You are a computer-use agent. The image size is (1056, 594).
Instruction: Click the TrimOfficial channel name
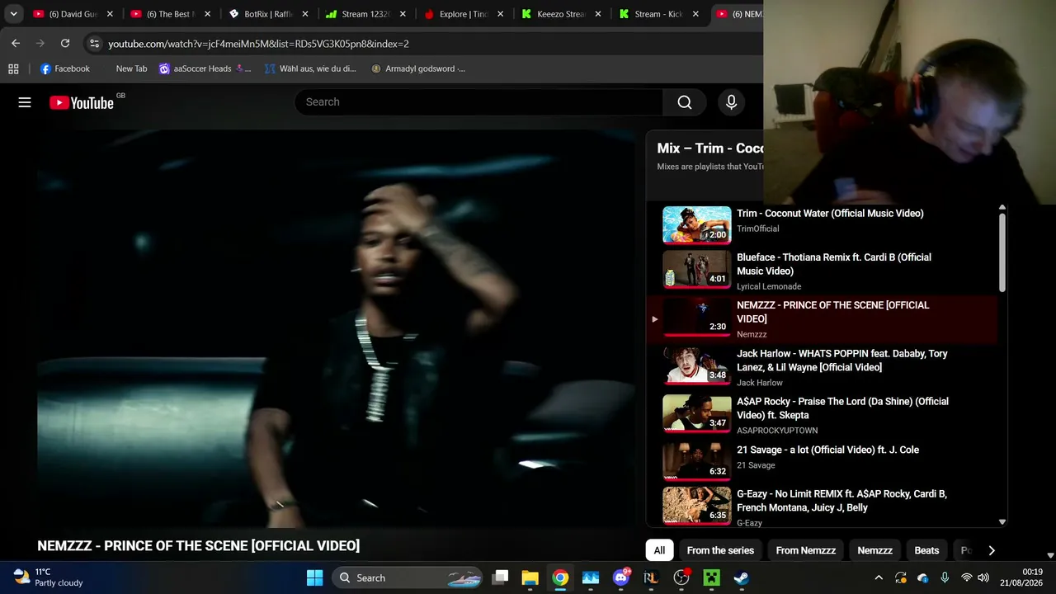757,229
